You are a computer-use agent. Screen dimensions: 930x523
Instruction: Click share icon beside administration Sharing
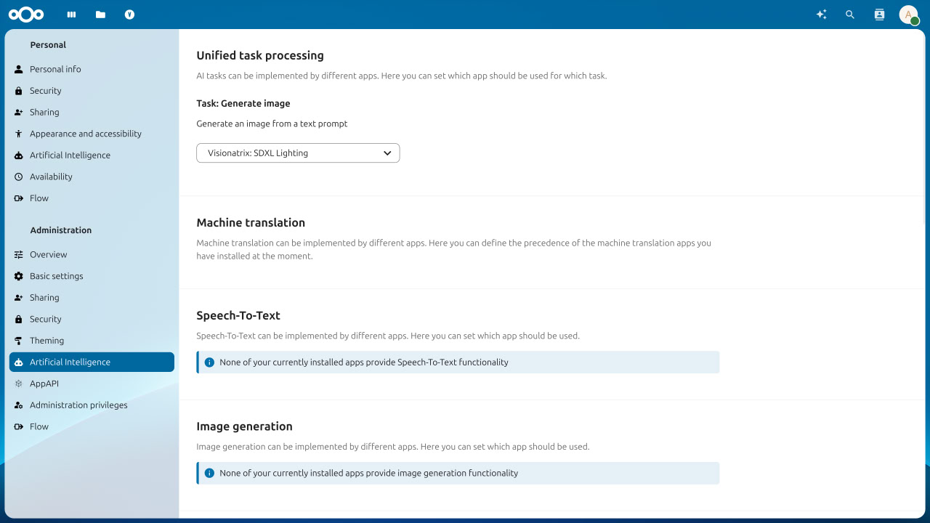(19, 297)
